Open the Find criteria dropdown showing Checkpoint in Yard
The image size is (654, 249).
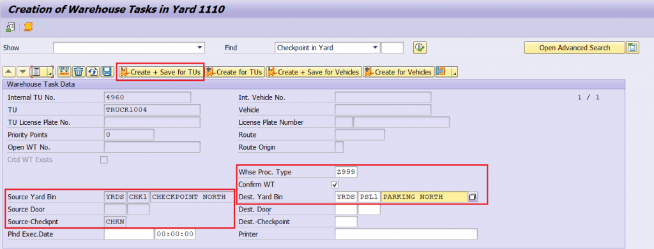376,48
